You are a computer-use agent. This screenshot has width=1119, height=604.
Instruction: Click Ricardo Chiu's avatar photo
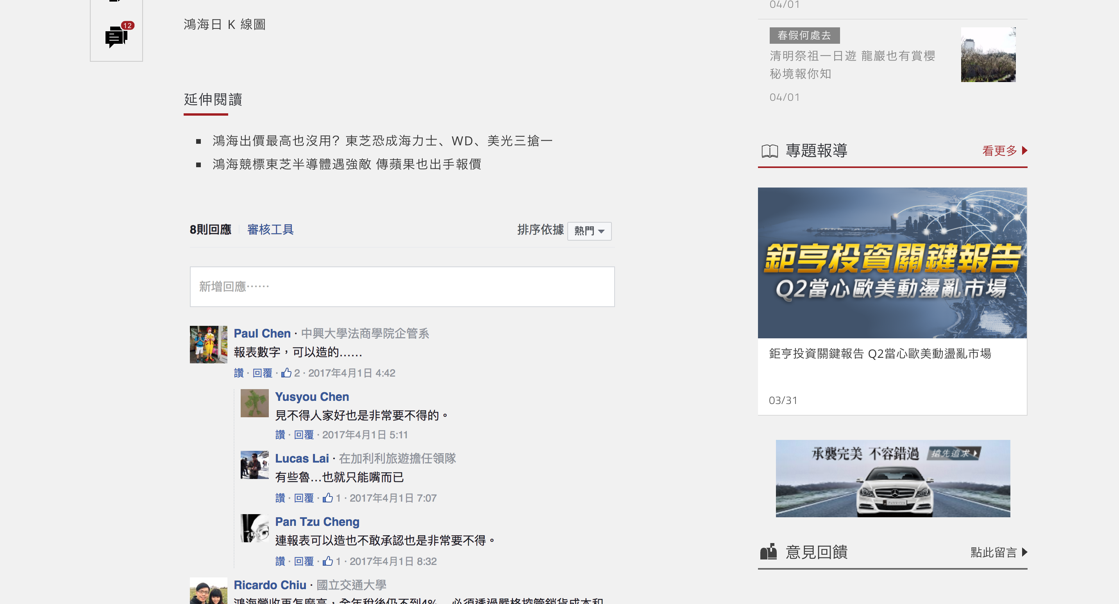tap(209, 591)
